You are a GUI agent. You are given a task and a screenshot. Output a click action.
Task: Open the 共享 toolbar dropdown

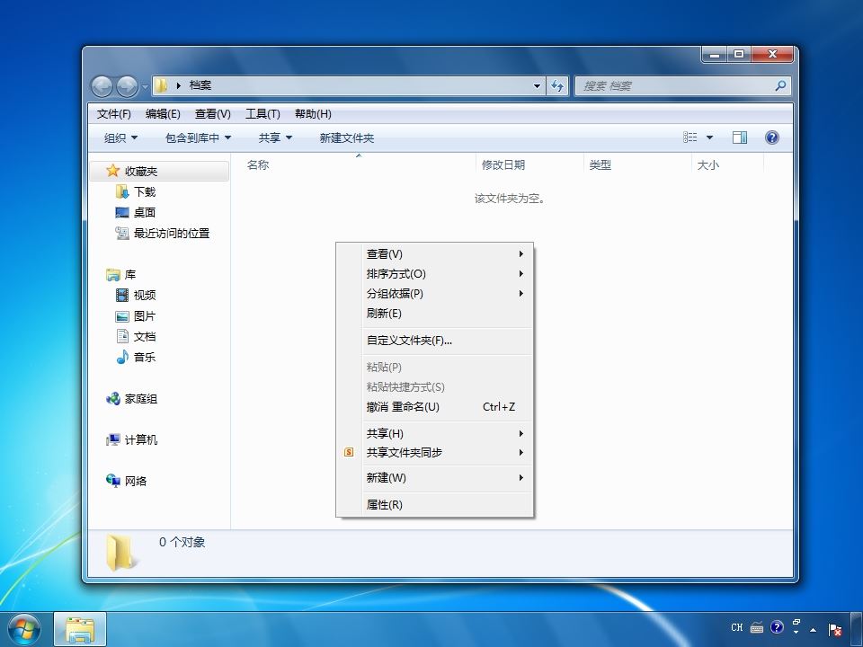pos(275,138)
